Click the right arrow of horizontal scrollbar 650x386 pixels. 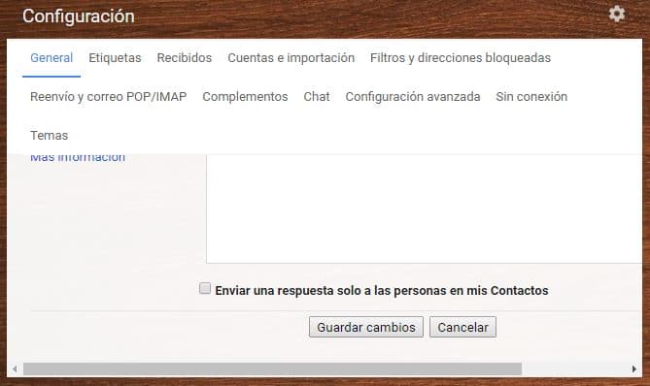pyautogui.click(x=633, y=370)
